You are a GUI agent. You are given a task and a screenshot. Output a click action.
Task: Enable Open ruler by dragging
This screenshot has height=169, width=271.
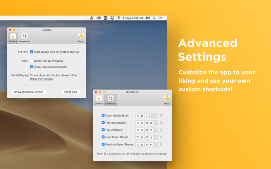pyautogui.click(x=32, y=61)
